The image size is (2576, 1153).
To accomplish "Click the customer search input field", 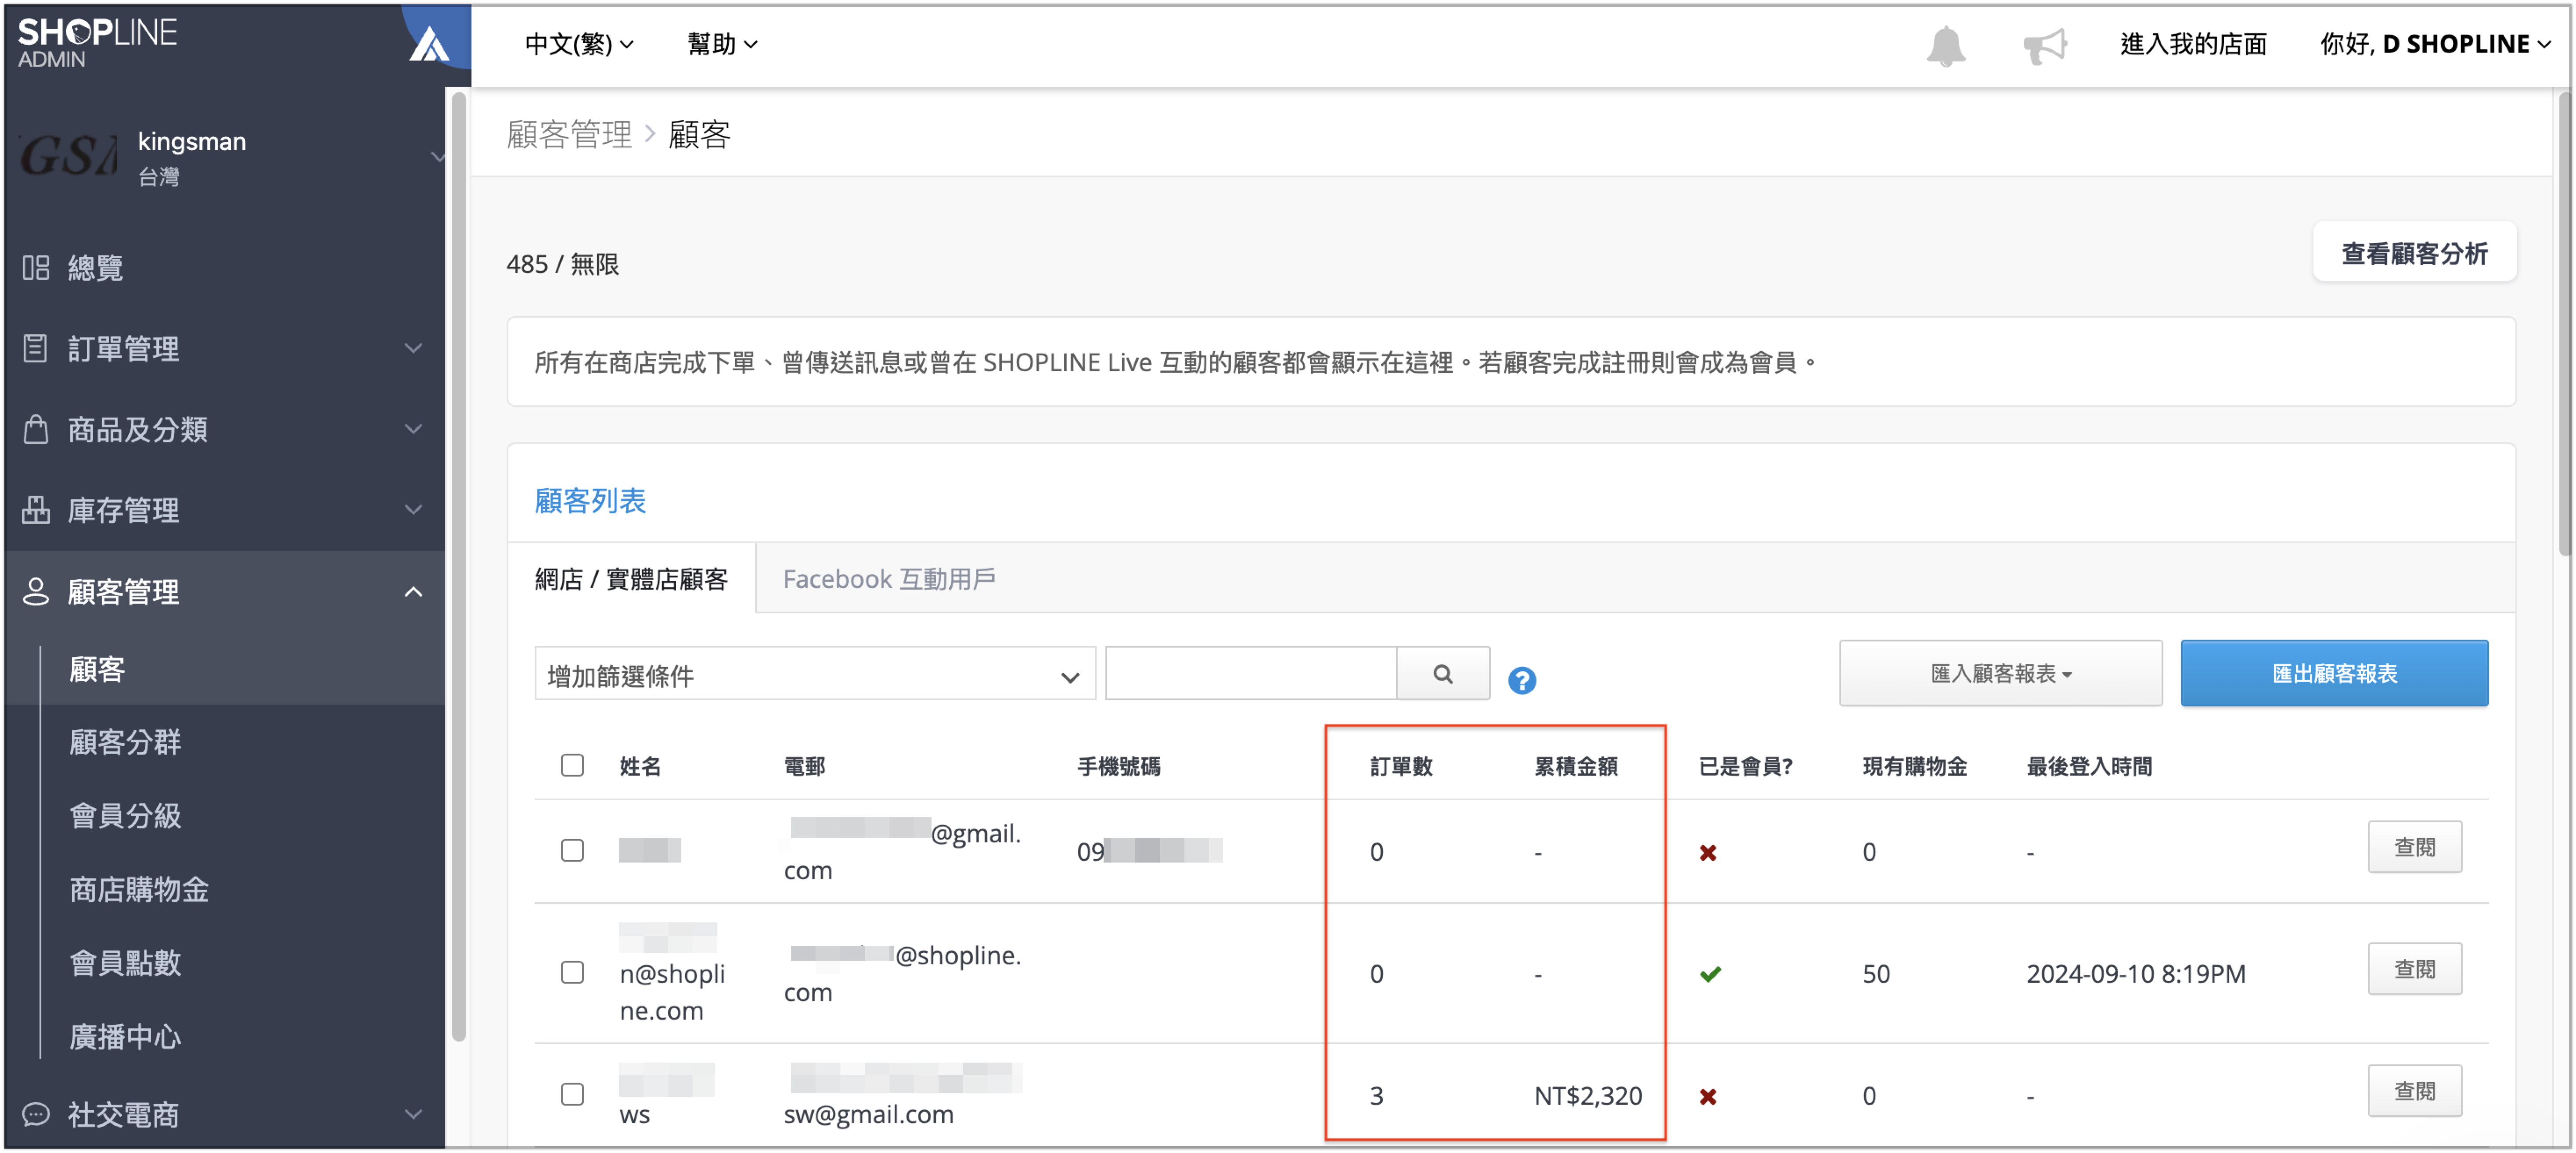I will (1251, 673).
